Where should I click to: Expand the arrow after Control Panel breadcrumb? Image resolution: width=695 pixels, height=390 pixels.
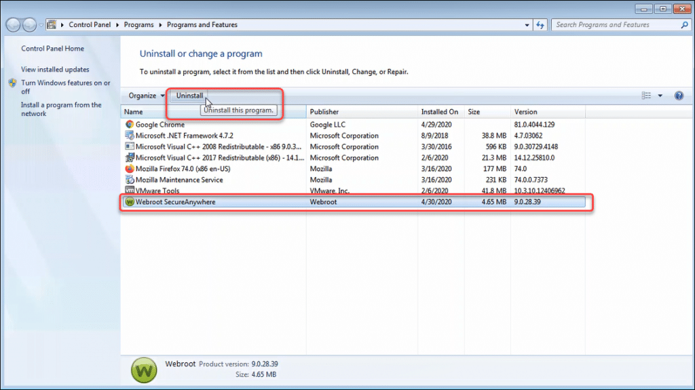tap(117, 25)
